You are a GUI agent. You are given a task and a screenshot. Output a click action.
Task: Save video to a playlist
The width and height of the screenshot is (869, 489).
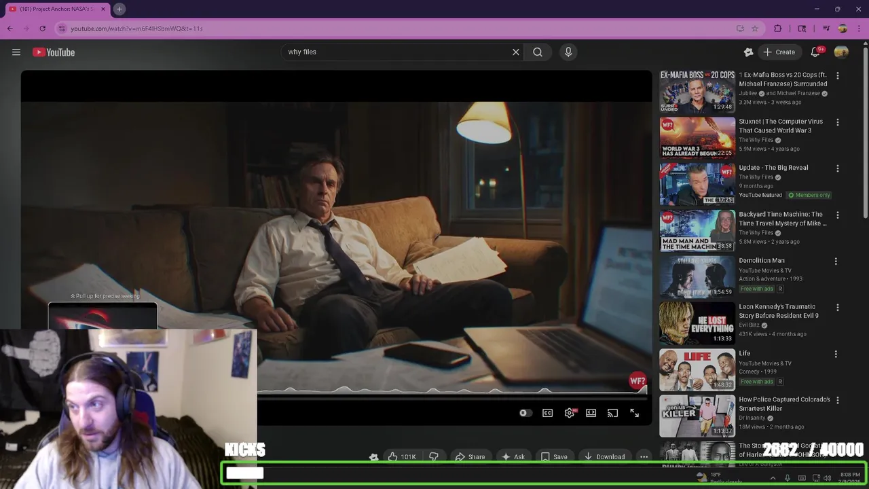tap(554, 457)
